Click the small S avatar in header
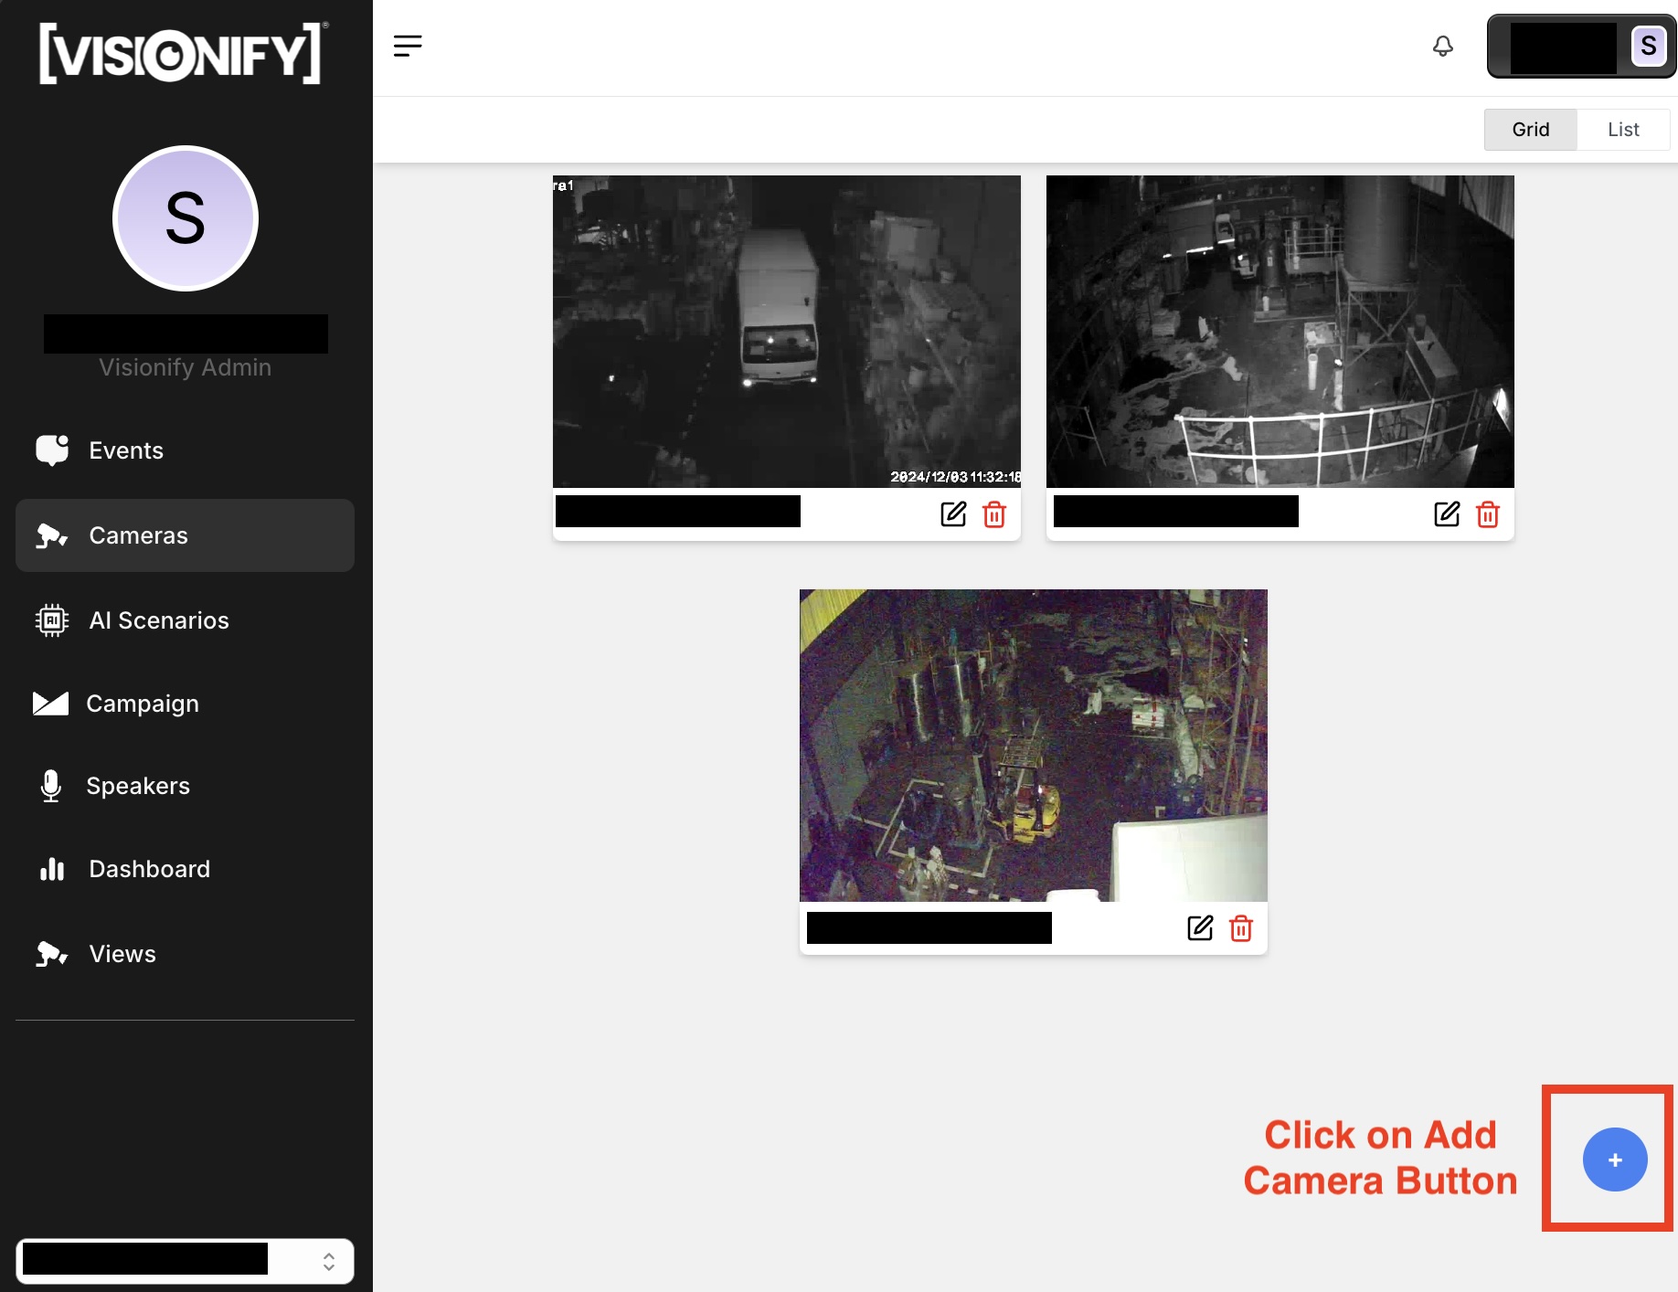The height and width of the screenshot is (1292, 1678). (x=1649, y=46)
